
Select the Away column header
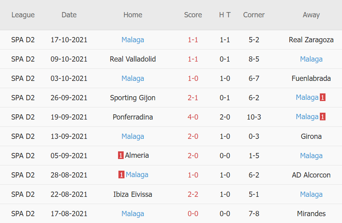[x=311, y=15]
